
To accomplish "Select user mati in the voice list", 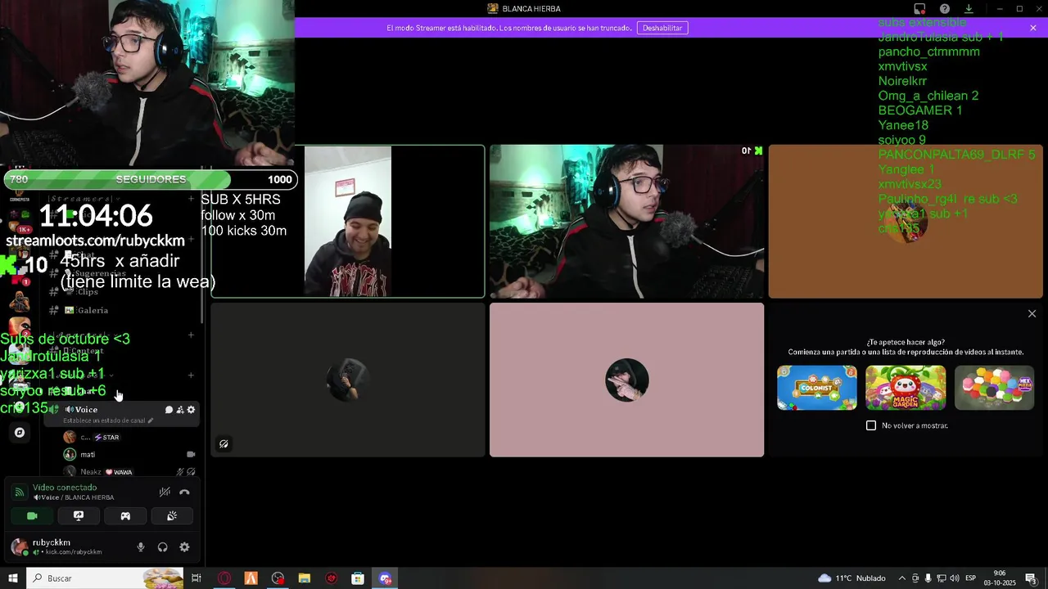I will pyautogui.click(x=131, y=454).
